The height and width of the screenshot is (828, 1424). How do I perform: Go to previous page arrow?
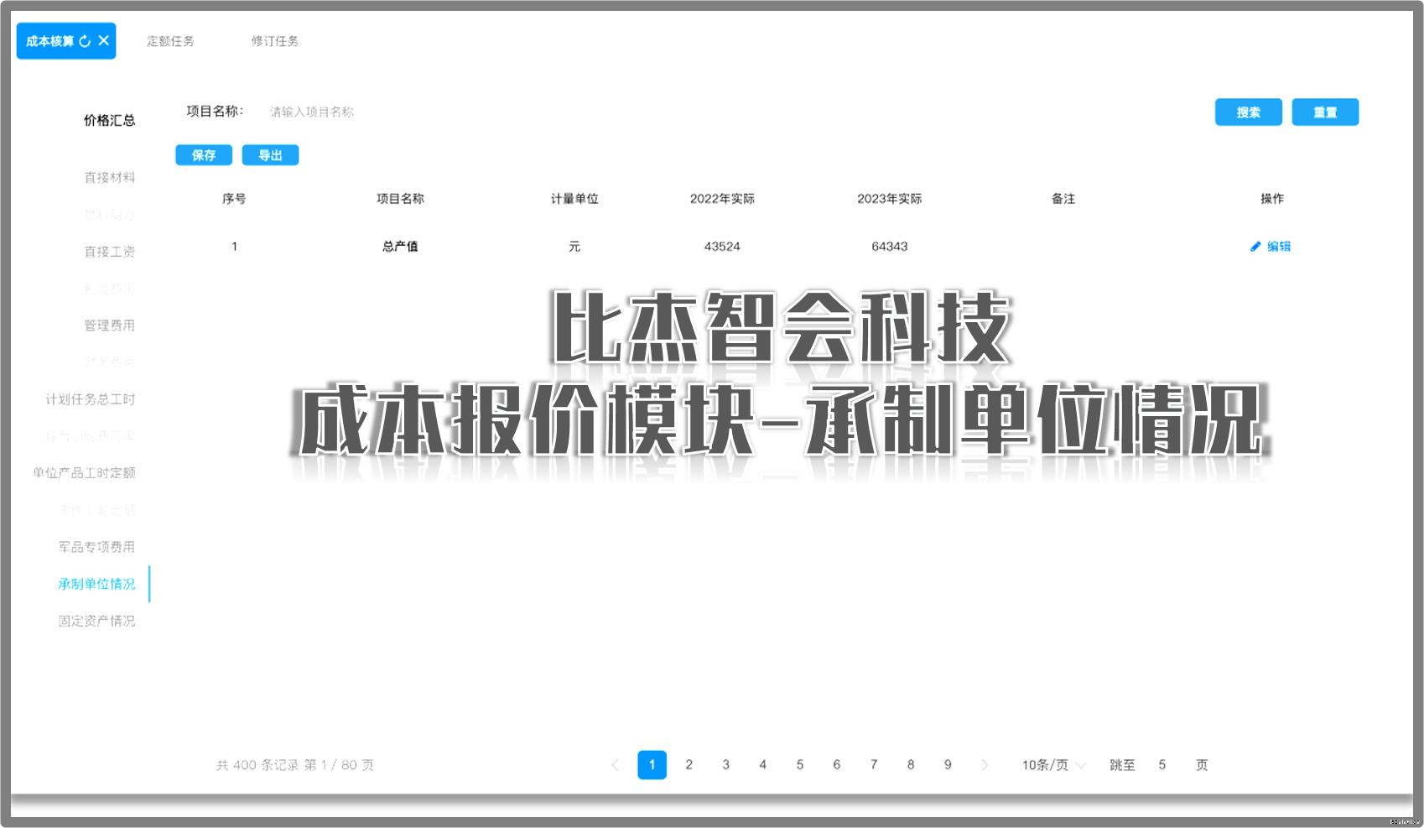click(615, 765)
